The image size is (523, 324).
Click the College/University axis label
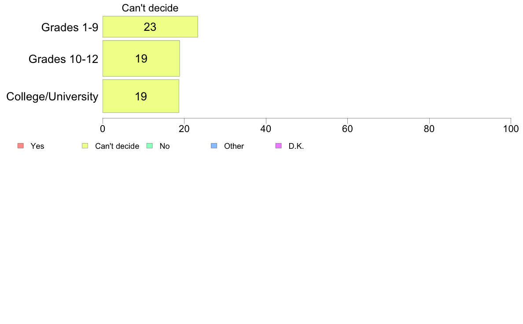pyautogui.click(x=52, y=97)
